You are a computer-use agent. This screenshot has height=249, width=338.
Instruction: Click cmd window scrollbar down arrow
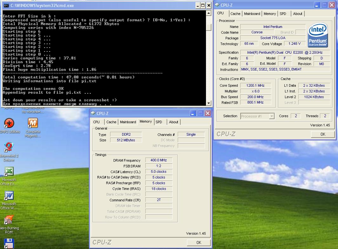coord(209,103)
